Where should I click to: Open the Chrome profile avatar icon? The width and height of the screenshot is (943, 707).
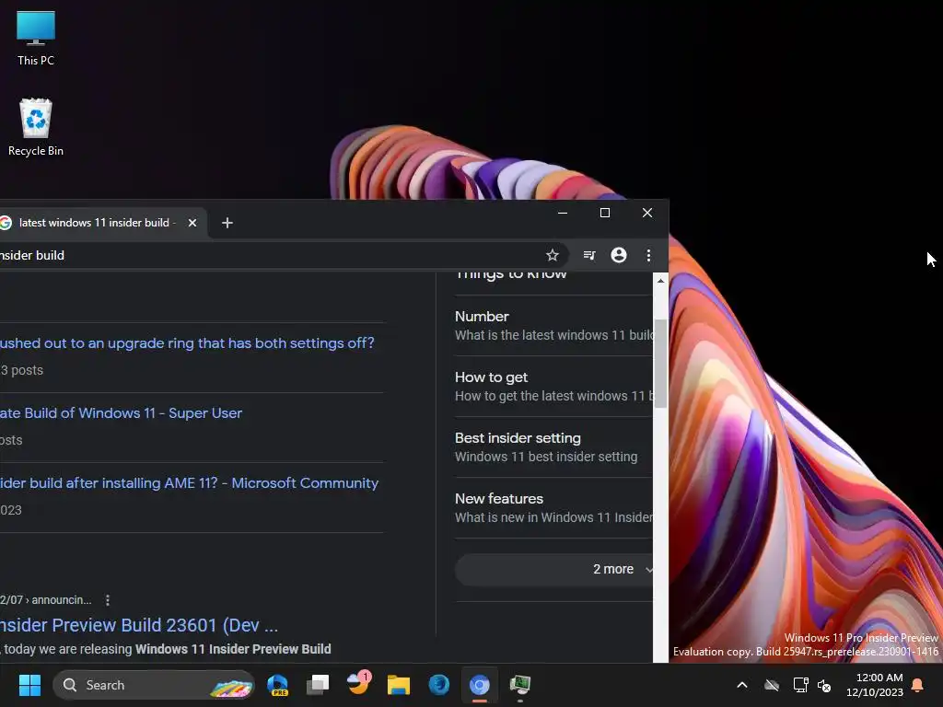pos(619,255)
